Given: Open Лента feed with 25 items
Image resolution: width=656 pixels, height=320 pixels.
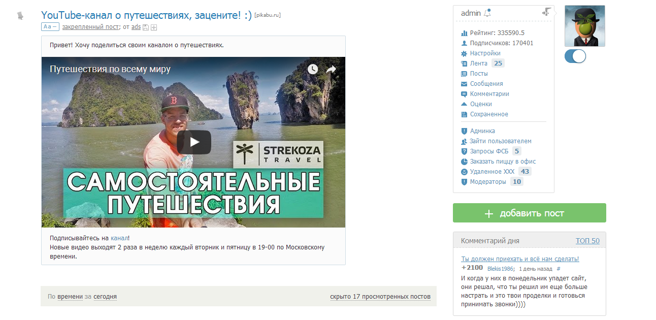Looking at the screenshot, I should [482, 63].
